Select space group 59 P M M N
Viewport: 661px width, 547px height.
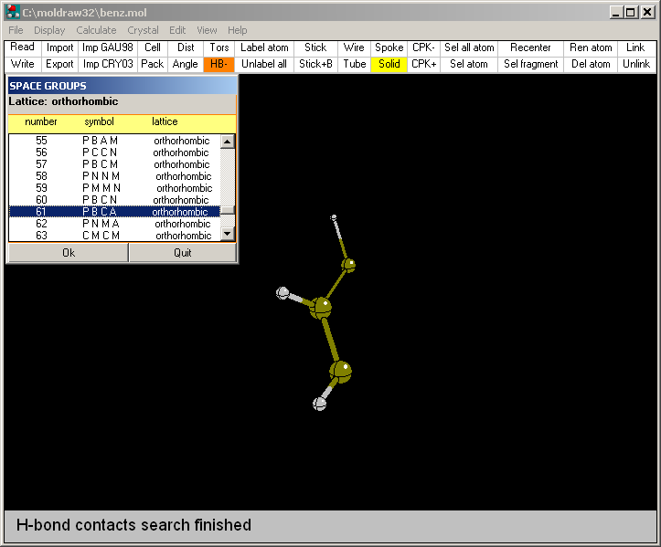click(114, 188)
